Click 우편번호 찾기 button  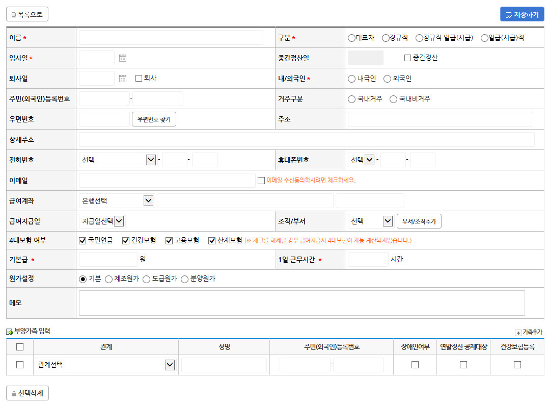click(x=154, y=119)
